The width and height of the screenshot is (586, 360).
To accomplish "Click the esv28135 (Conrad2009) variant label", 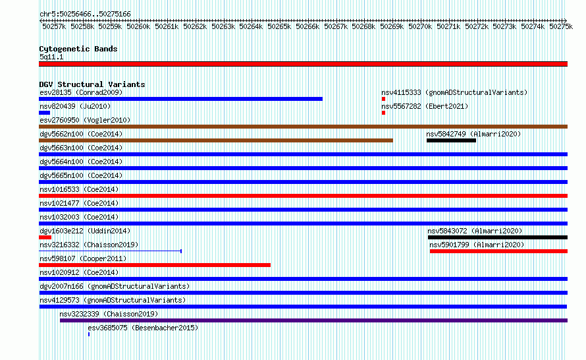I will coord(81,92).
